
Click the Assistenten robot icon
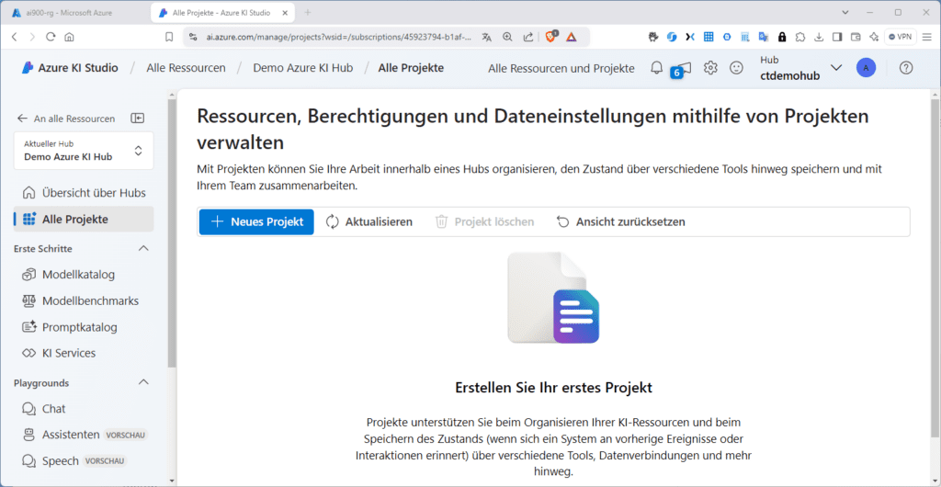tap(28, 435)
